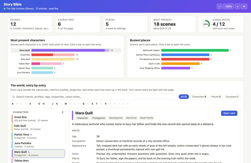Select Harlan Voss in the characters list
This screenshot has height=163, width=251.
click(x=38, y=136)
